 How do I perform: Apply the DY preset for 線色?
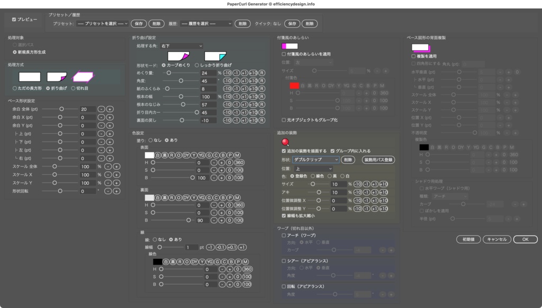195,262
